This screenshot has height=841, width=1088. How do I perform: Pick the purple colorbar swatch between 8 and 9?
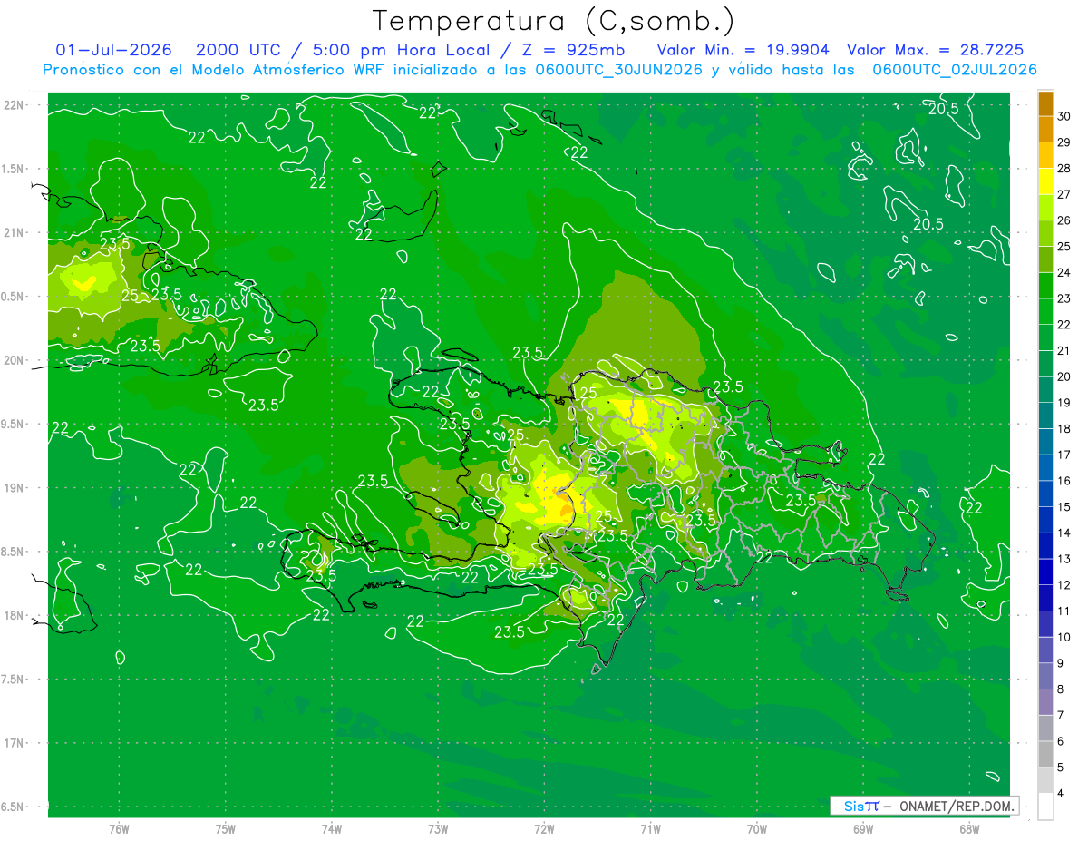1045,676
